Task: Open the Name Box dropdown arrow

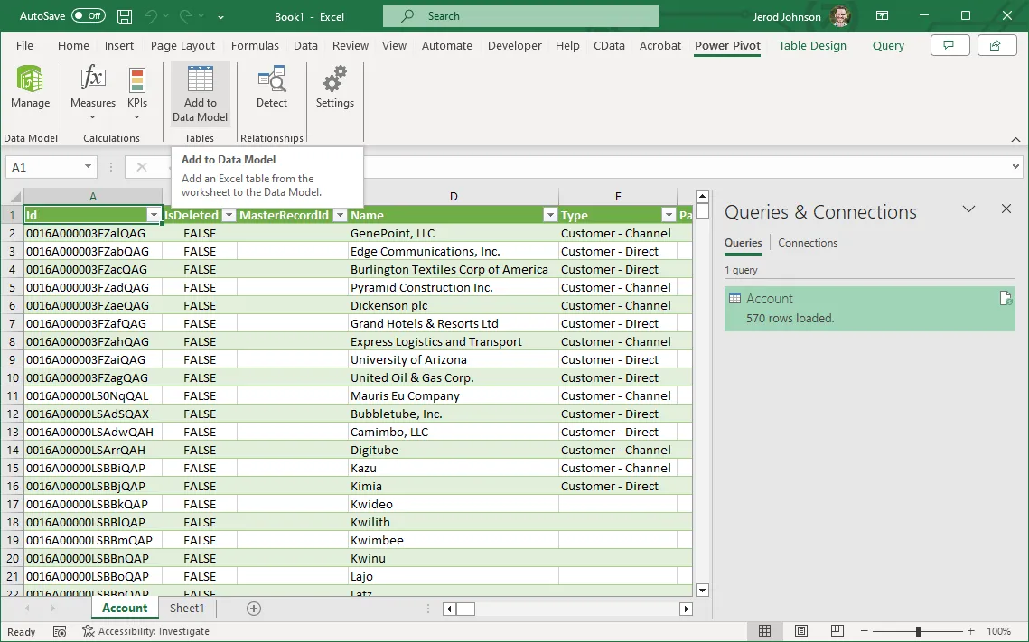Action: tap(88, 167)
